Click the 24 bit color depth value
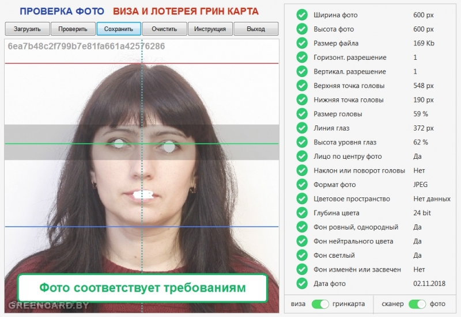The width and height of the screenshot is (461, 317). 422,213
